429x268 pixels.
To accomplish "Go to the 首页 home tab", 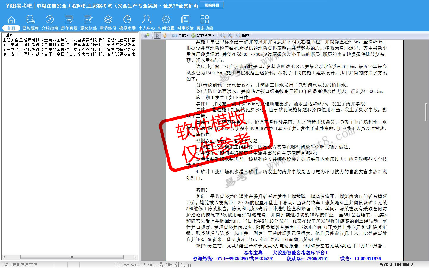I will [11, 23].
